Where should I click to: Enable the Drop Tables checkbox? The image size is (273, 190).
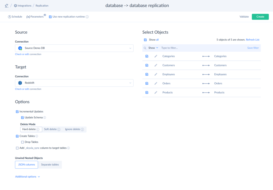click(x=22, y=142)
